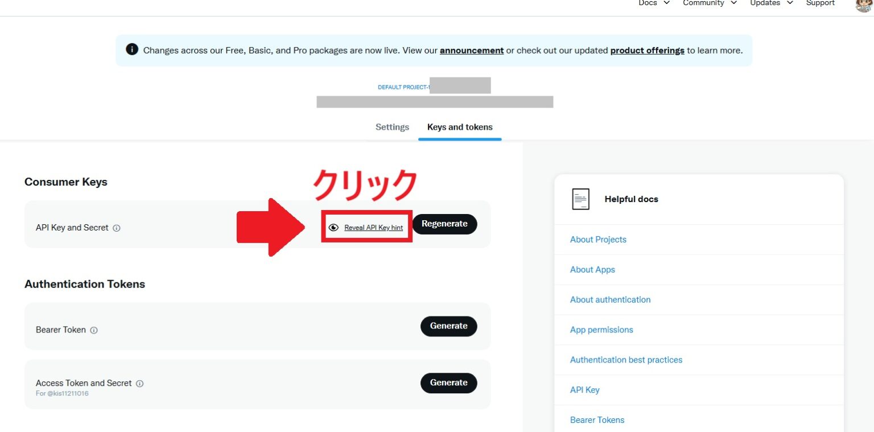This screenshot has width=874, height=432.
Task: Open the Authentication best practices doc
Action: coord(626,360)
